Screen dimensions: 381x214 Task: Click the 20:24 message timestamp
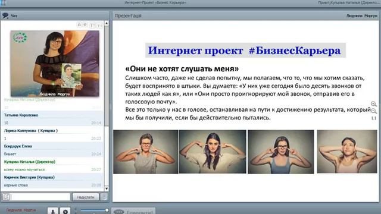coord(96,154)
